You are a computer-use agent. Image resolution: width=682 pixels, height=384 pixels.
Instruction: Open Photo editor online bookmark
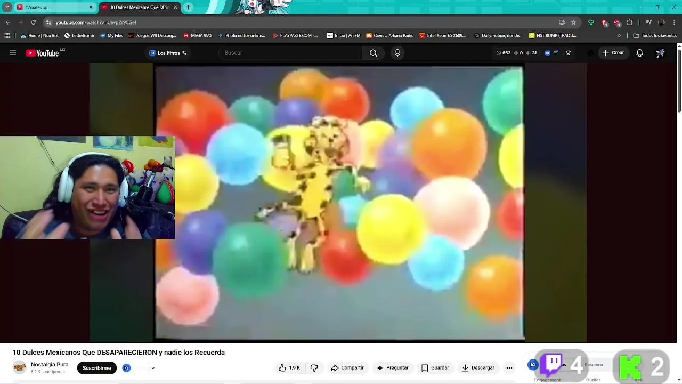pyautogui.click(x=241, y=36)
